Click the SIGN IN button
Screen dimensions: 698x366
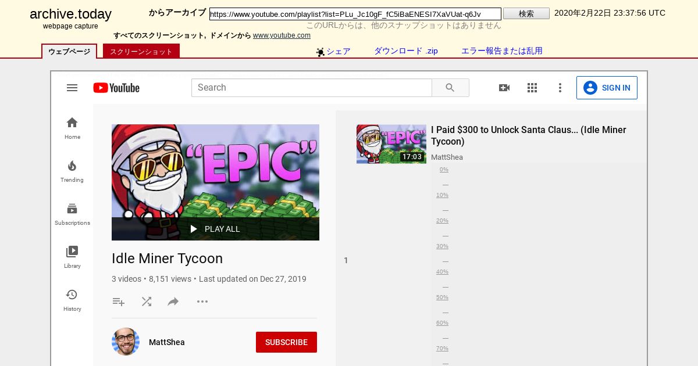pyautogui.click(x=607, y=88)
